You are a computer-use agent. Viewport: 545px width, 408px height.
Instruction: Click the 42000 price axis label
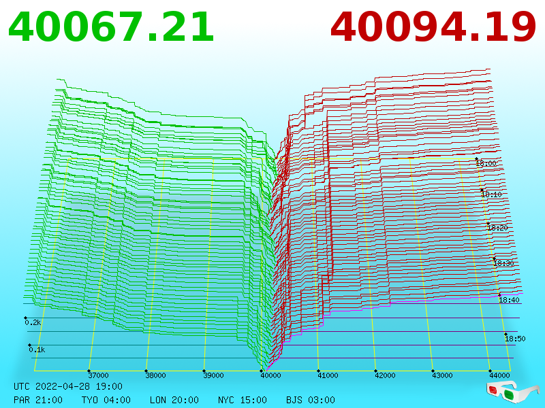point(385,375)
